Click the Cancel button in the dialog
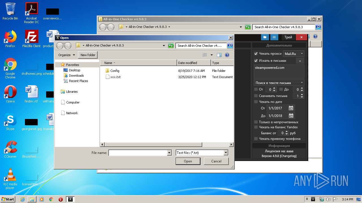 tap(216, 161)
